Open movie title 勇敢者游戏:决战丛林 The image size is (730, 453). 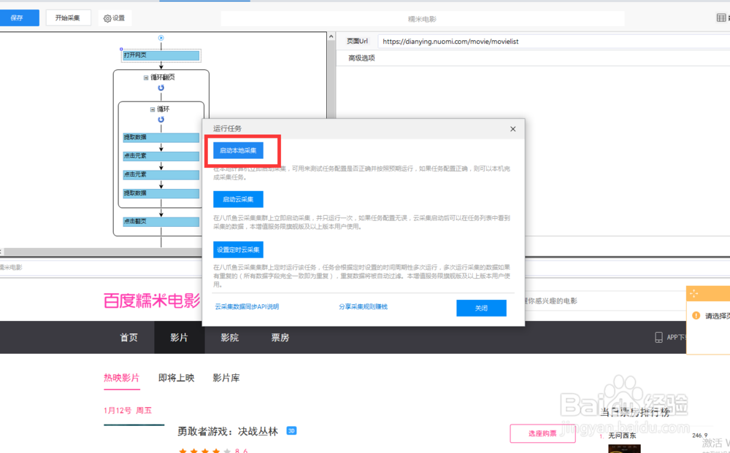click(228, 432)
